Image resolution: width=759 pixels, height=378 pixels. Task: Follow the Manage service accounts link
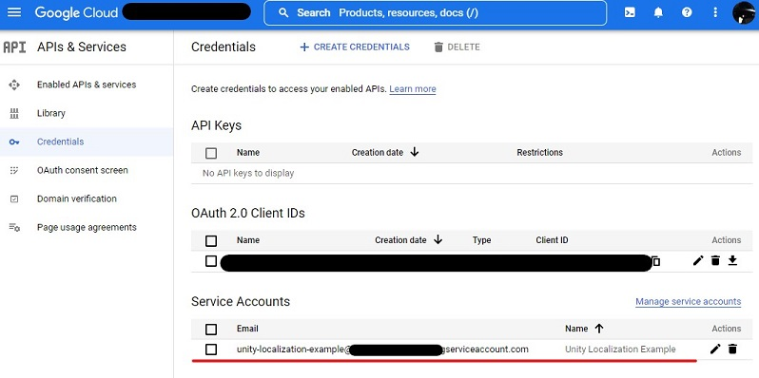(688, 302)
